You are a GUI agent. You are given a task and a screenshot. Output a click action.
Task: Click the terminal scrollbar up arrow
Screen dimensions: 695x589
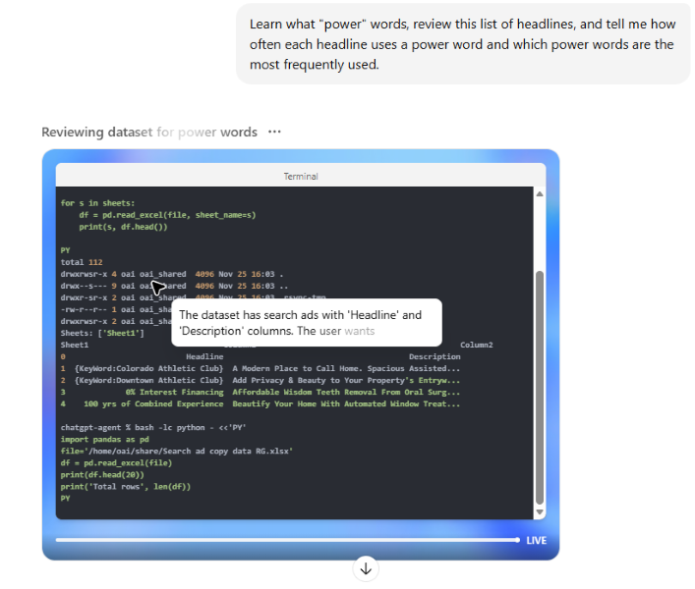(x=539, y=194)
